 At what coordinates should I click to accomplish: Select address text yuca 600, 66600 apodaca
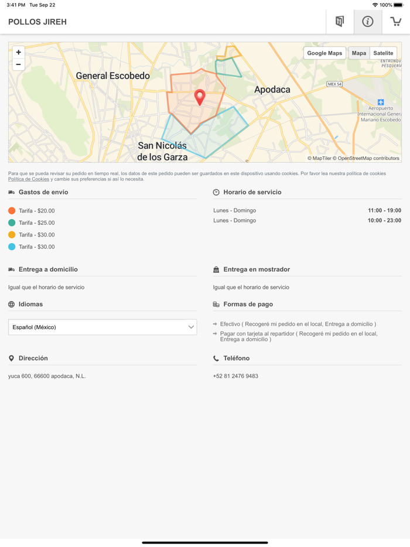point(47,376)
